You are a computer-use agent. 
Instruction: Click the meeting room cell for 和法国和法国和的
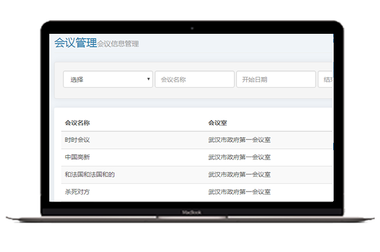239,174
